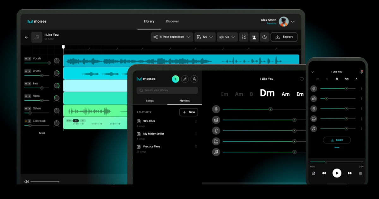Click the phone bass guitar icon

point(314,109)
